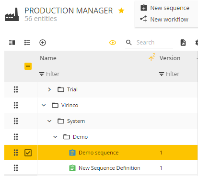Collapse the Virinco folder chevron
The height and width of the screenshot is (176, 198).
point(44,105)
